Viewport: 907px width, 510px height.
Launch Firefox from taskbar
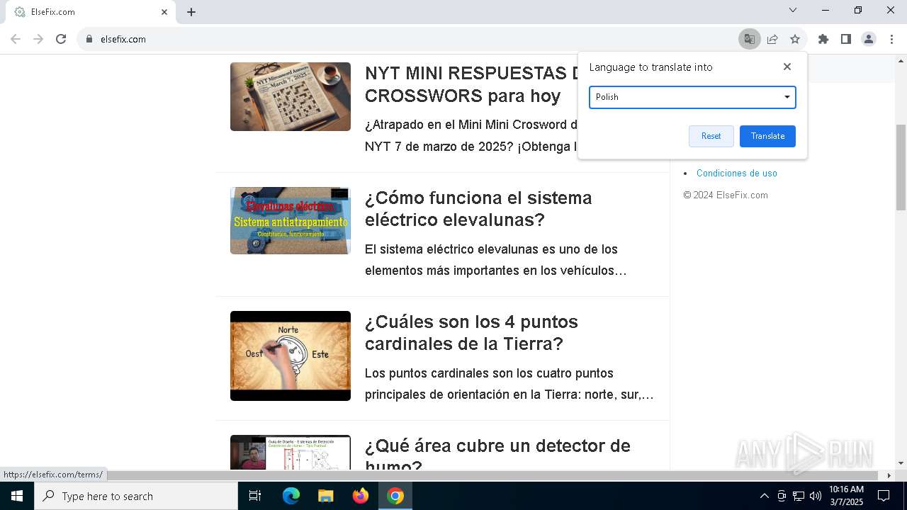point(361,496)
